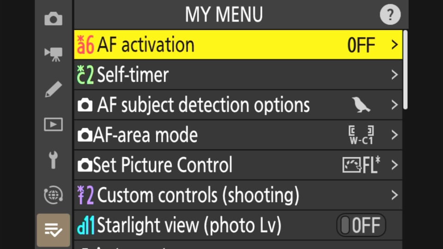
Task: Toggle the Starlight view OFF switch
Action: (x=361, y=225)
